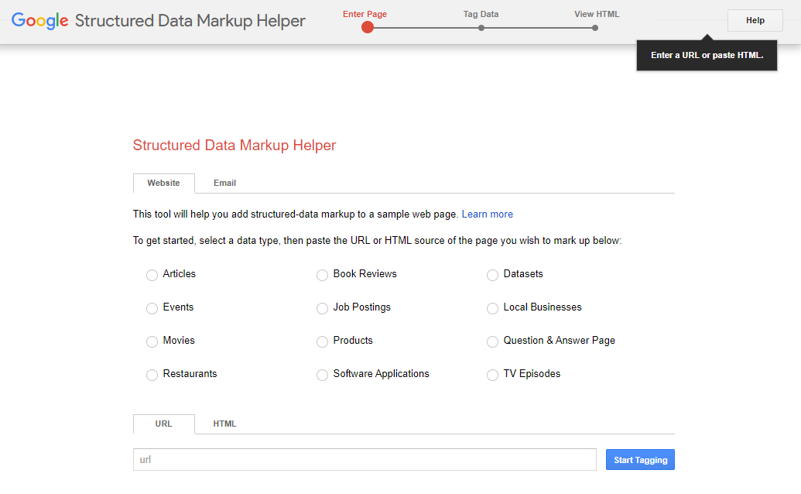Open the Learn more link
The height and width of the screenshot is (494, 801).
[487, 214]
